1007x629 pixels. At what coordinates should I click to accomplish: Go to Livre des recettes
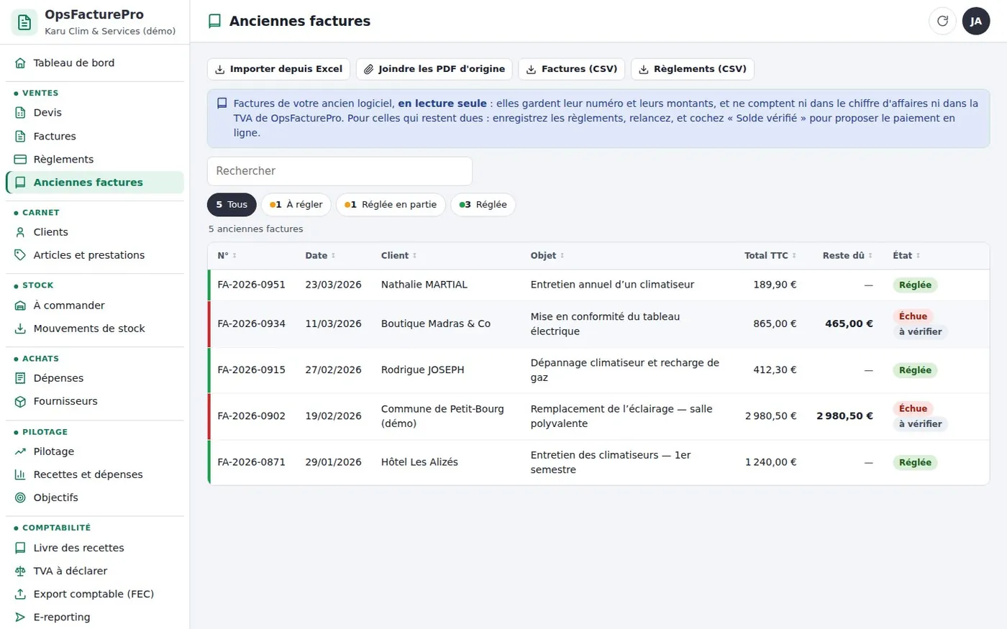(95, 548)
